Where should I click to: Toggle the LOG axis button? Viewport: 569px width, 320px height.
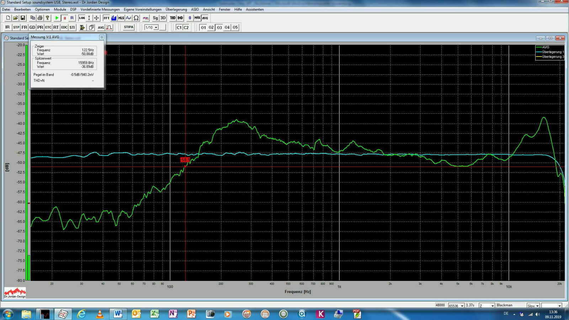coord(82,18)
